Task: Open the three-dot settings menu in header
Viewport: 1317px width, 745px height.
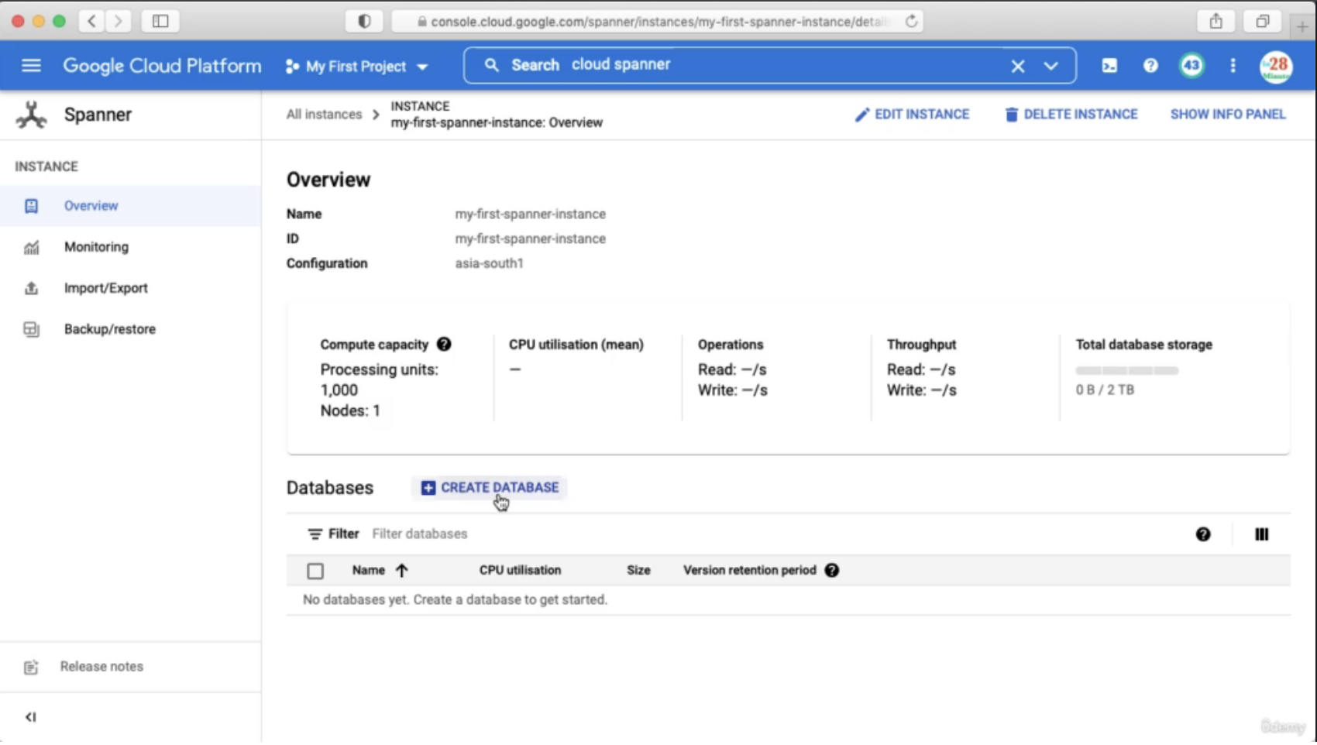Action: click(1233, 66)
